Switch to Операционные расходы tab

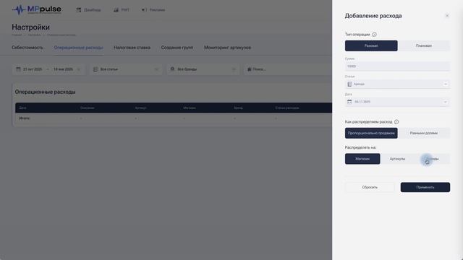point(79,48)
